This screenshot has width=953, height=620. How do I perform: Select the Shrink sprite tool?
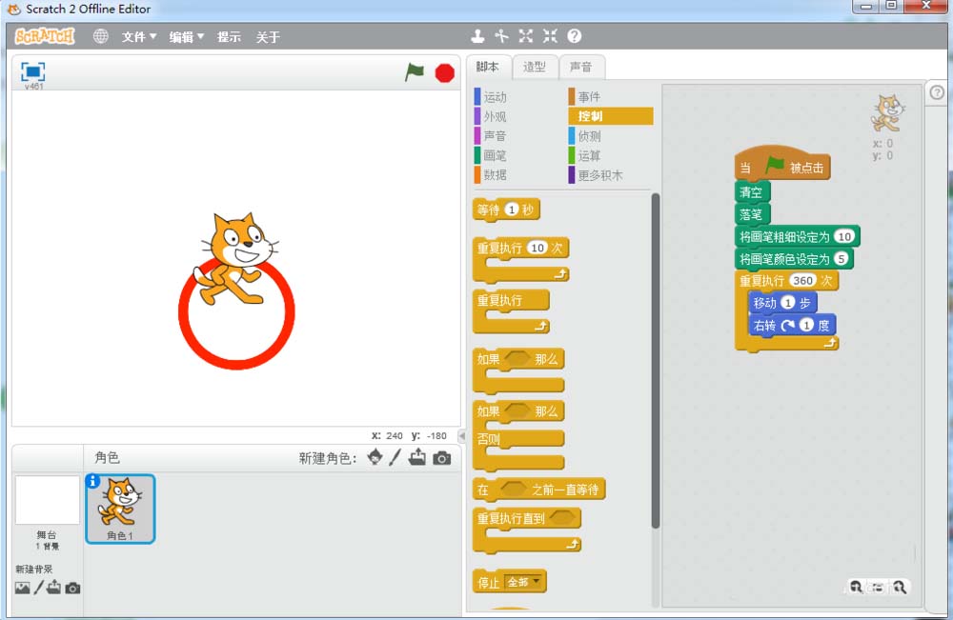pyautogui.click(x=550, y=36)
